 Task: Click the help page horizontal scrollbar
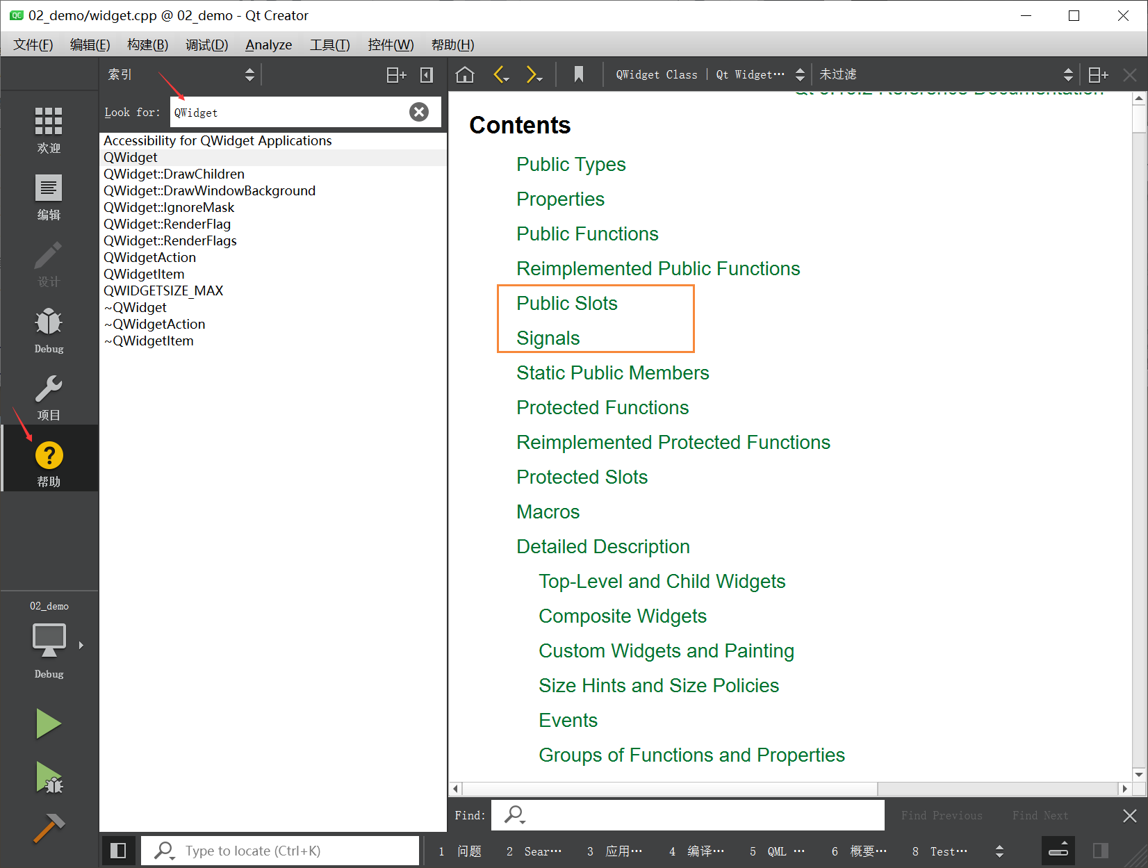pyautogui.click(x=790, y=789)
